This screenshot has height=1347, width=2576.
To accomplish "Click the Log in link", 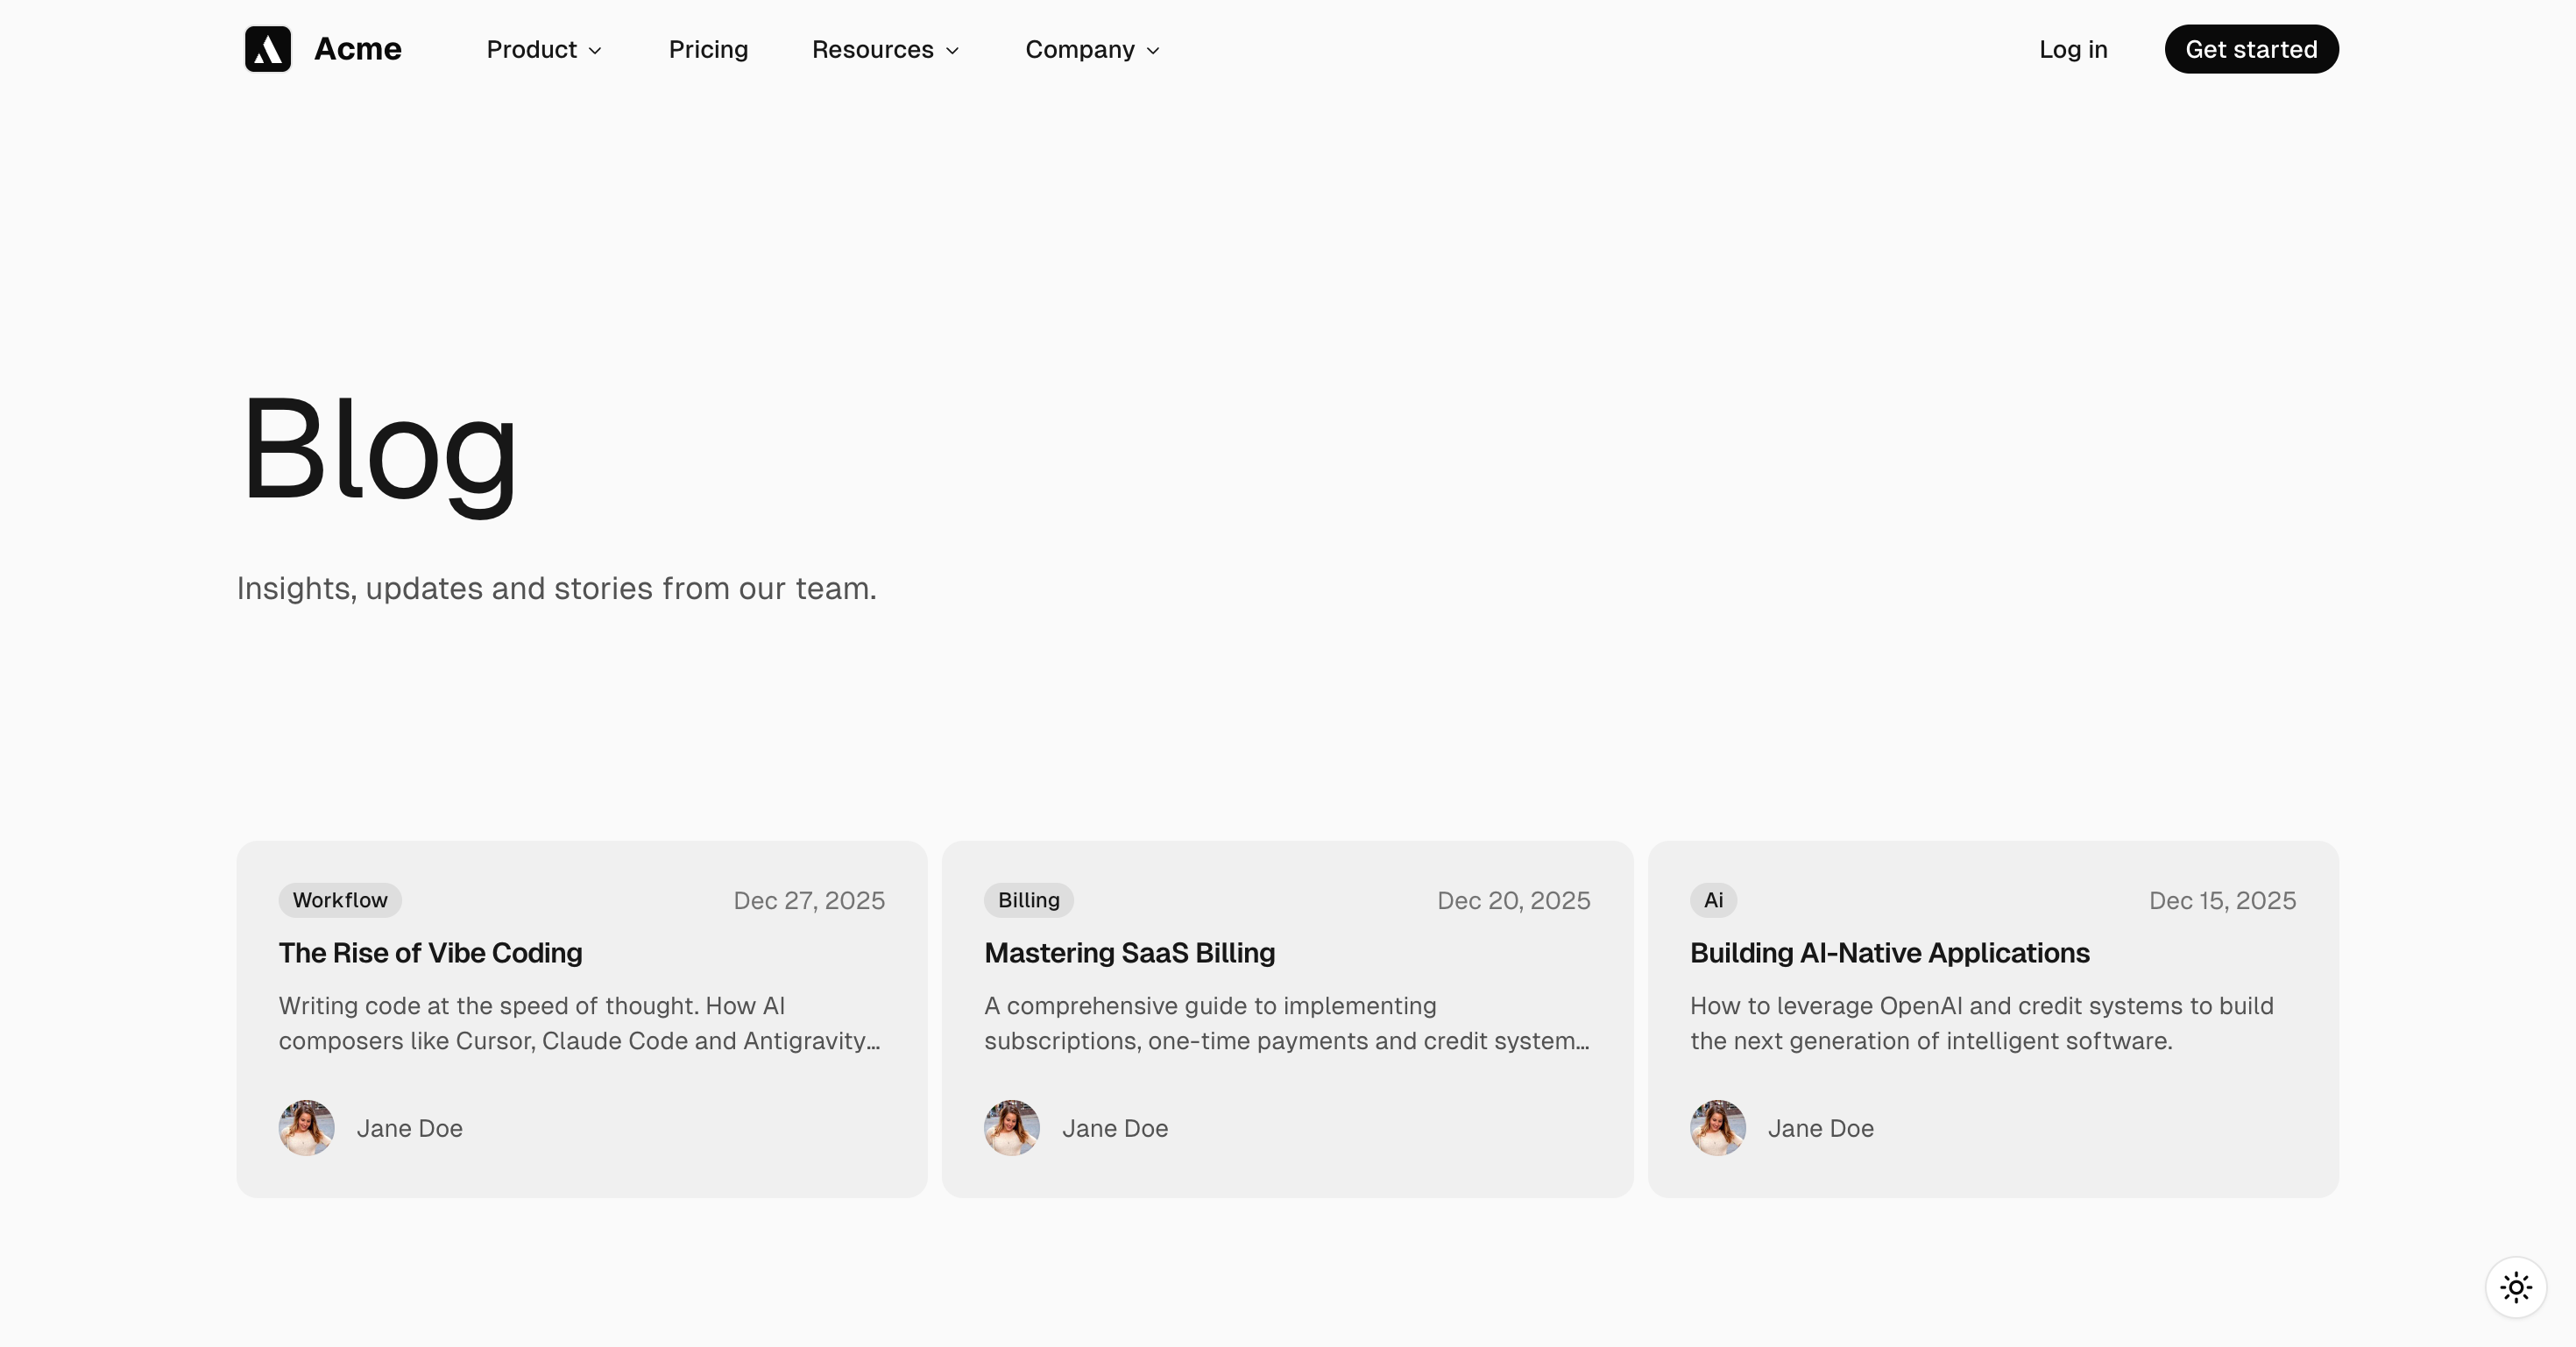I will click(2073, 50).
